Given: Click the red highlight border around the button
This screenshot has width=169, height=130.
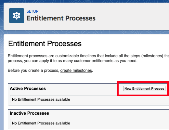Looking at the screenshot, I should (x=143, y=95).
